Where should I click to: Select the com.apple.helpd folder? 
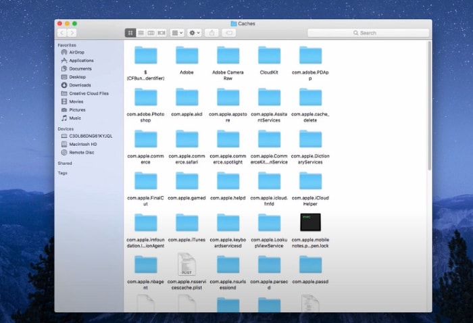point(228,181)
